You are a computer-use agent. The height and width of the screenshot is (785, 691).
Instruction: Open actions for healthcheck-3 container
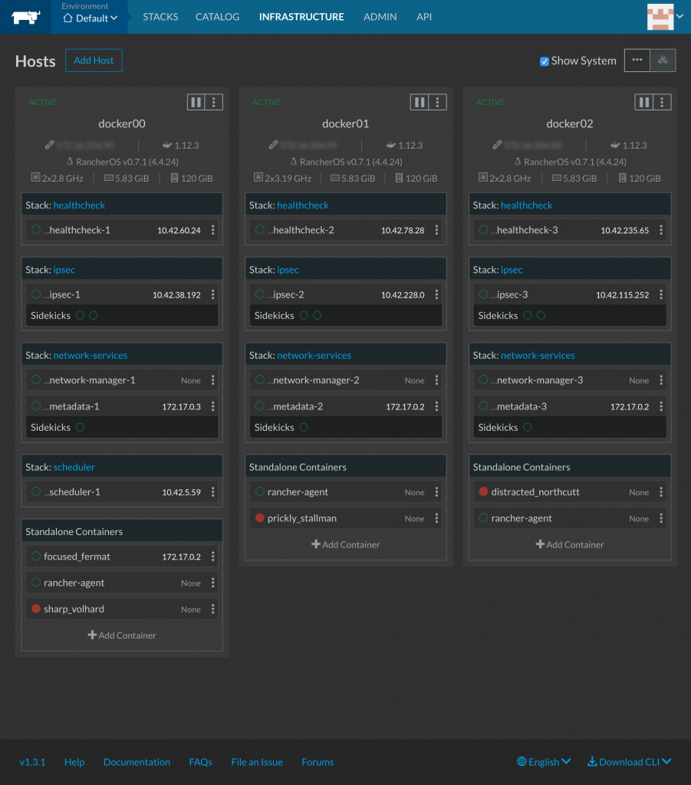661,230
